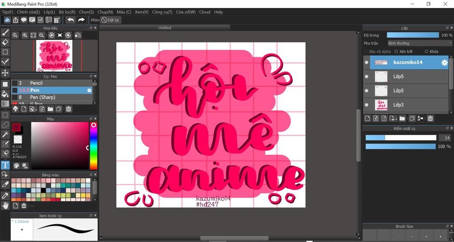The height and width of the screenshot is (242, 454).
Task: Select the Lớp3 layer row
Action: [406, 105]
